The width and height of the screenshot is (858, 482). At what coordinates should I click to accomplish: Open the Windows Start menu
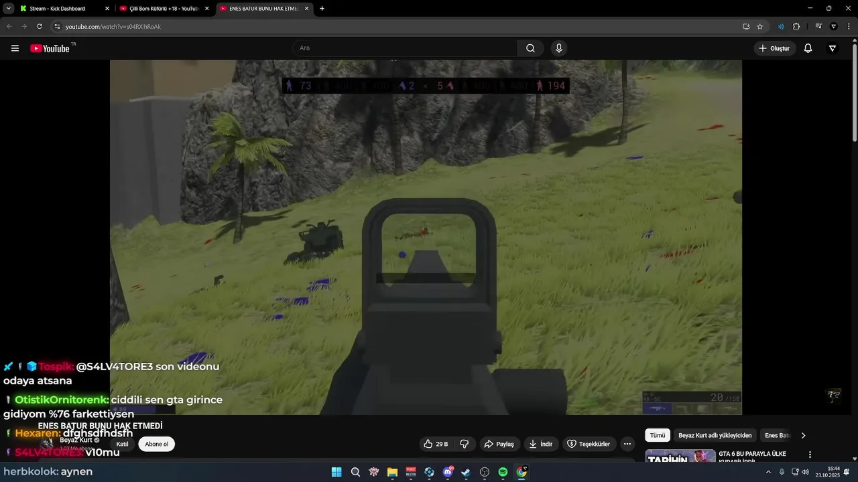click(336, 472)
